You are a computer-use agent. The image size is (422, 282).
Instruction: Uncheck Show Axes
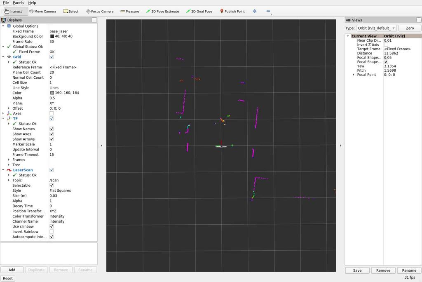click(52, 134)
